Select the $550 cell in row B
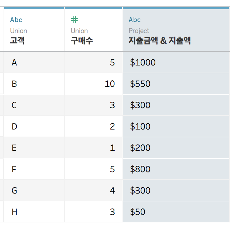Viewport: 230px width, 227px height. [x=176, y=84]
